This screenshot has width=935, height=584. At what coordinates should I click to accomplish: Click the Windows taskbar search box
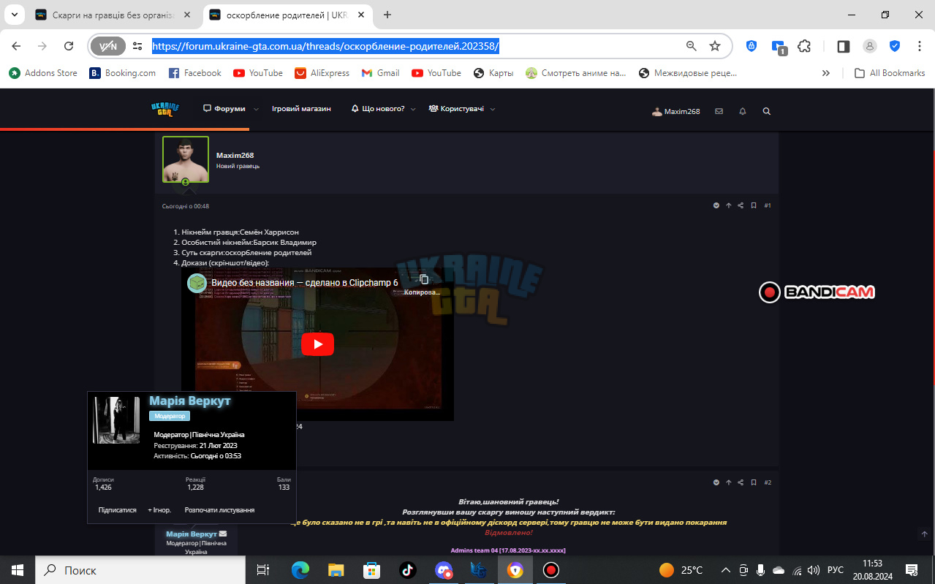click(x=139, y=570)
